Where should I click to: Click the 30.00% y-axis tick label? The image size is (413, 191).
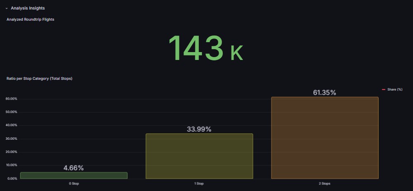11,138
